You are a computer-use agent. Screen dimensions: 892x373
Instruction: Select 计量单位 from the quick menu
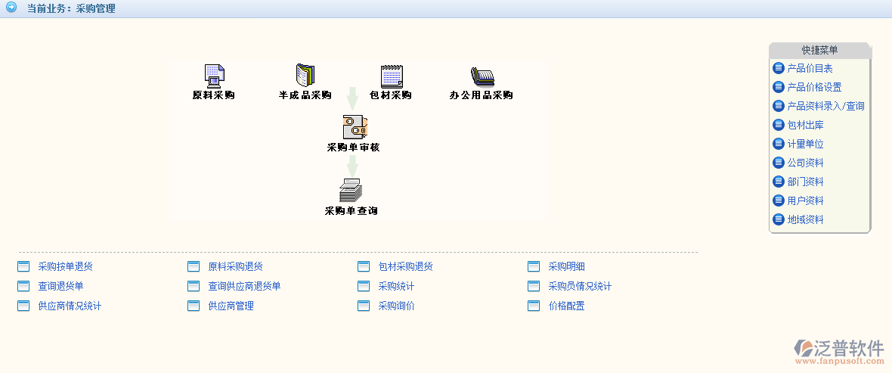coord(805,144)
